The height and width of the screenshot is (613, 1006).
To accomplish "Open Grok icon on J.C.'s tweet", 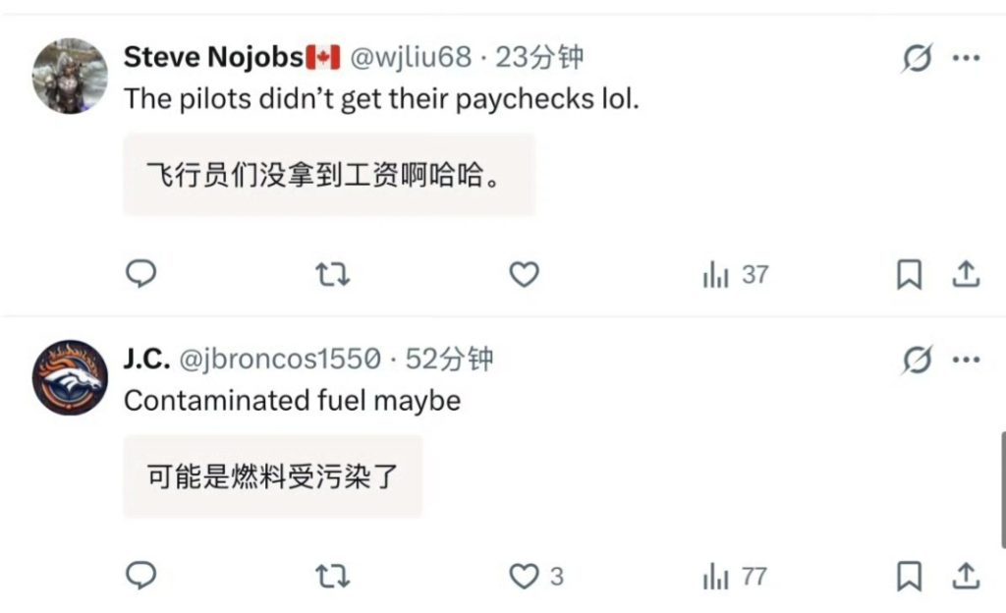I will click(x=917, y=360).
